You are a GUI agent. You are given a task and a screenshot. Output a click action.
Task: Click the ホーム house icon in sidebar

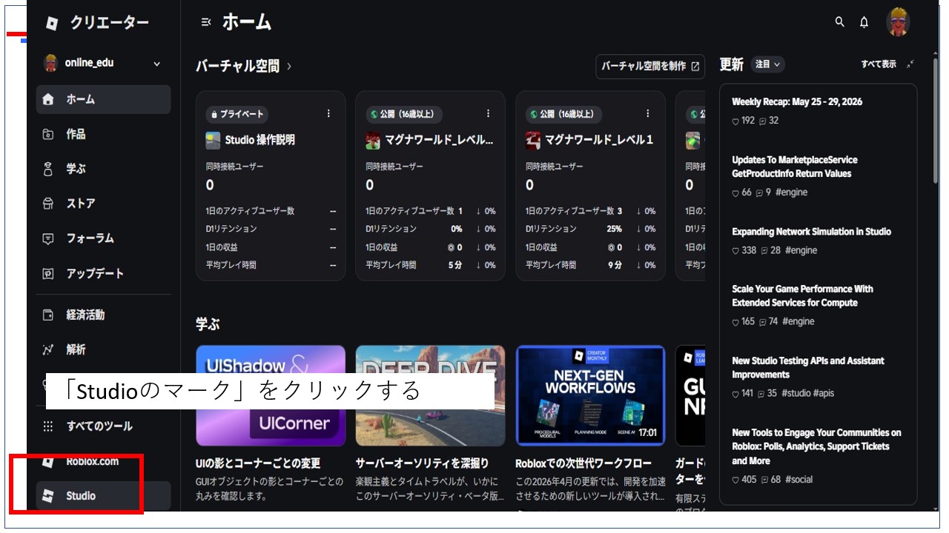(48, 99)
